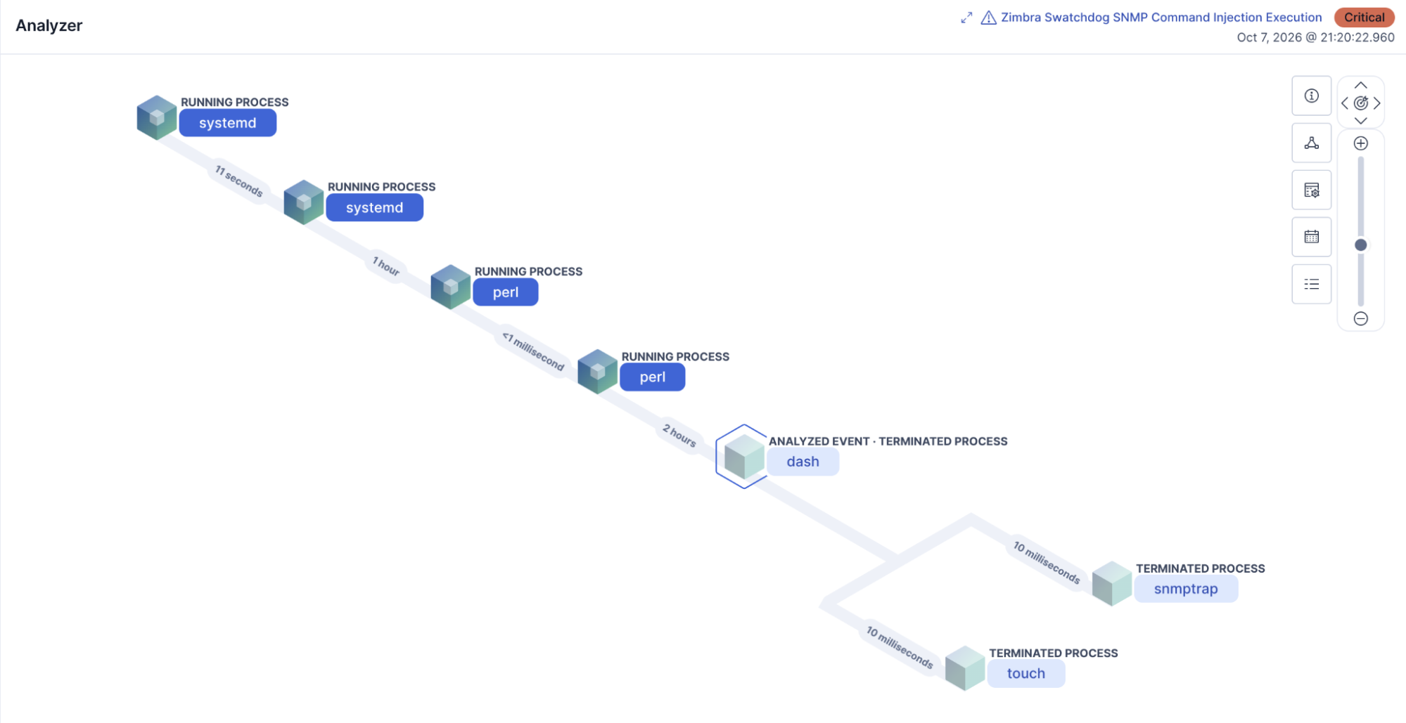Screen dimensions: 1406x723
Task: Click the '2 hours' edge label
Action: [x=679, y=436]
